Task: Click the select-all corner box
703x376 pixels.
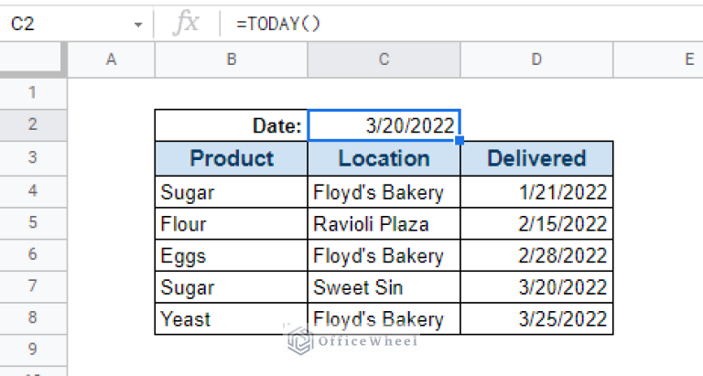Action: point(34,59)
